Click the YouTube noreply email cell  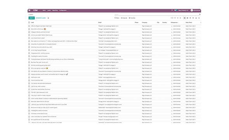[108, 41]
